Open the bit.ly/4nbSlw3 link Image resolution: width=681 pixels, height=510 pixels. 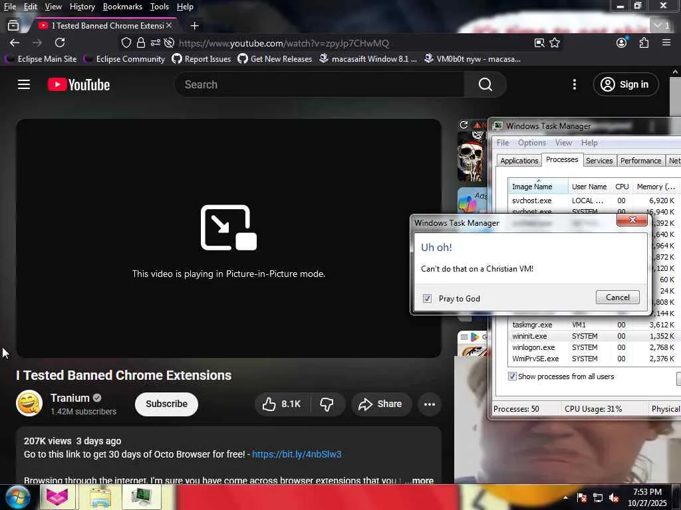coord(297,454)
